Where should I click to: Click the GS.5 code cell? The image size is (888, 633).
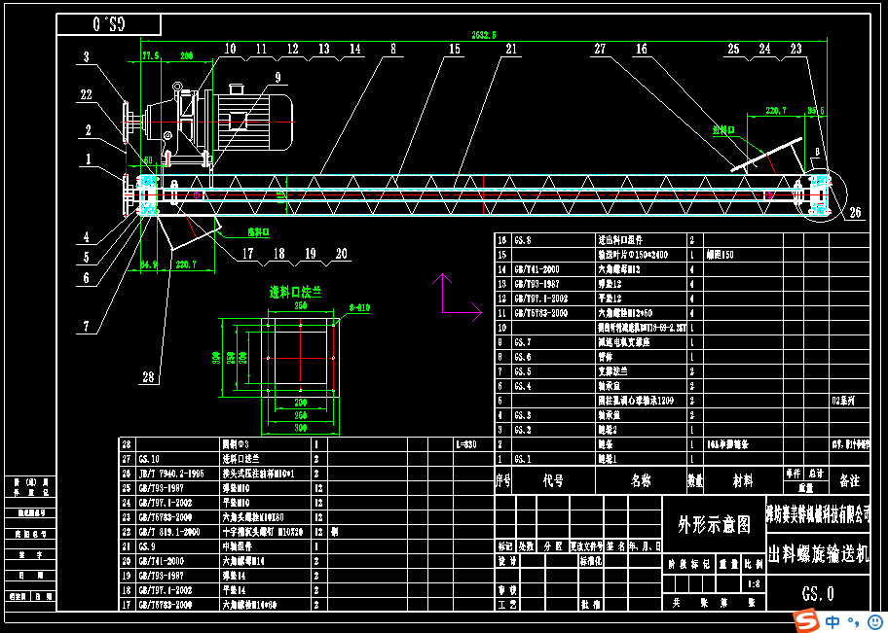pyautogui.click(x=523, y=371)
